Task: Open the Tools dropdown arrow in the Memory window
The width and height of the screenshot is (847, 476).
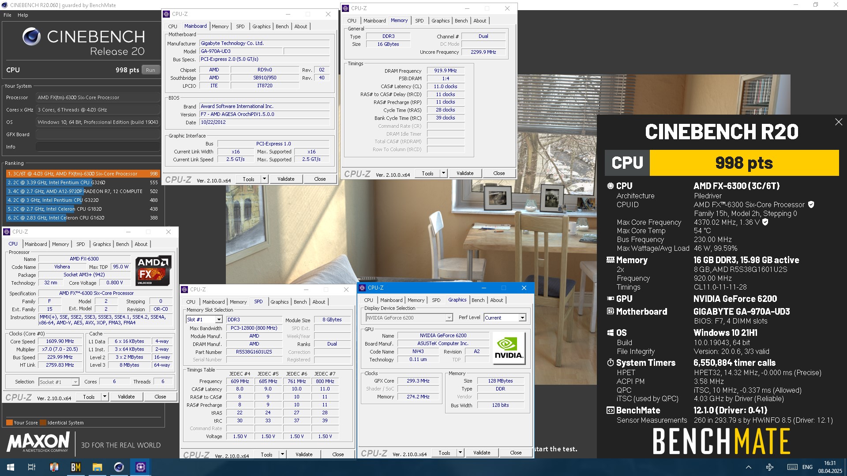Action: click(443, 173)
